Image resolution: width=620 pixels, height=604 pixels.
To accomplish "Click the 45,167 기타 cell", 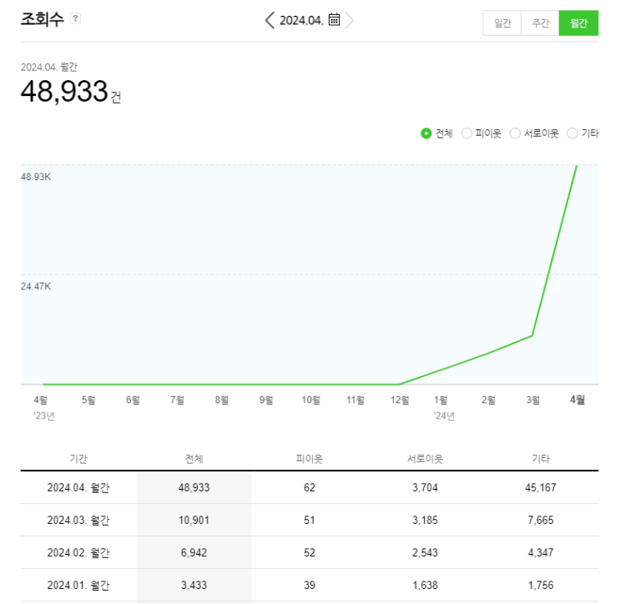I will coord(541,487).
